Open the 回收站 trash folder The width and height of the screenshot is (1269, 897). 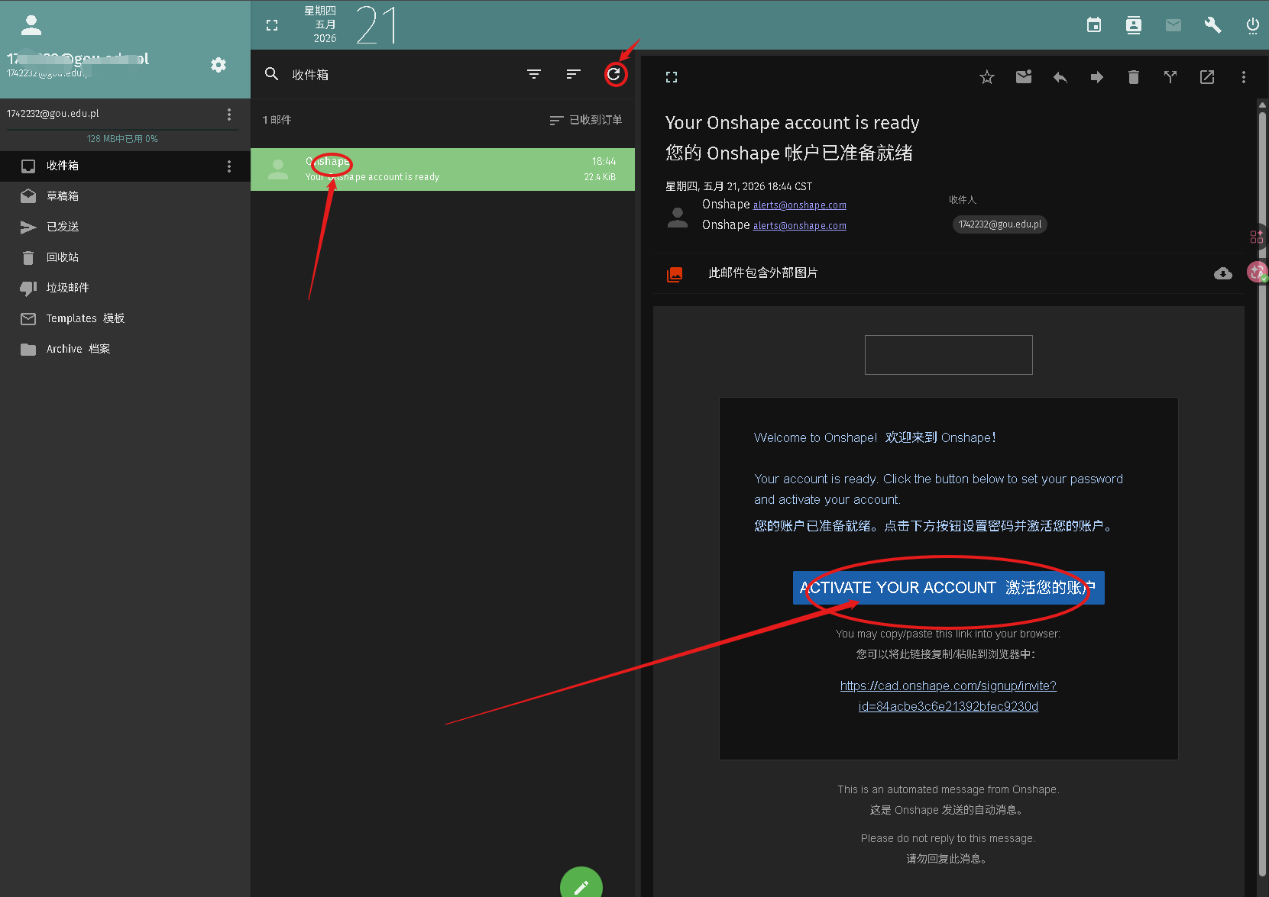(125, 257)
